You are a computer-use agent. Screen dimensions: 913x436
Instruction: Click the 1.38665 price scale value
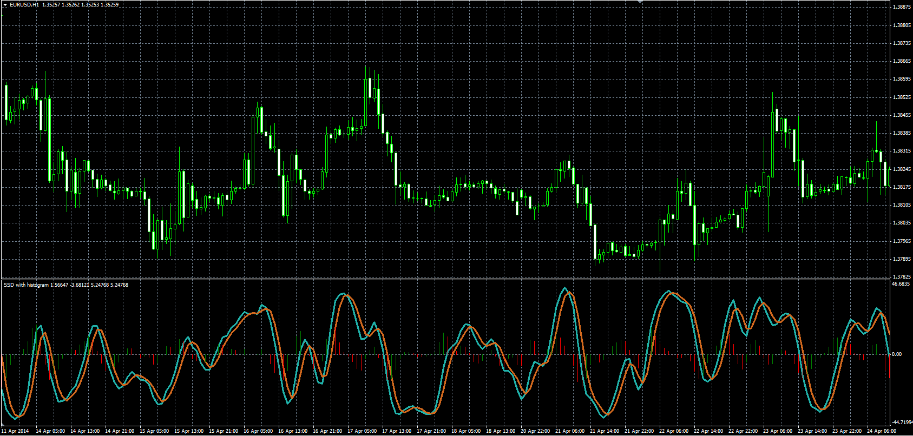[902, 61]
